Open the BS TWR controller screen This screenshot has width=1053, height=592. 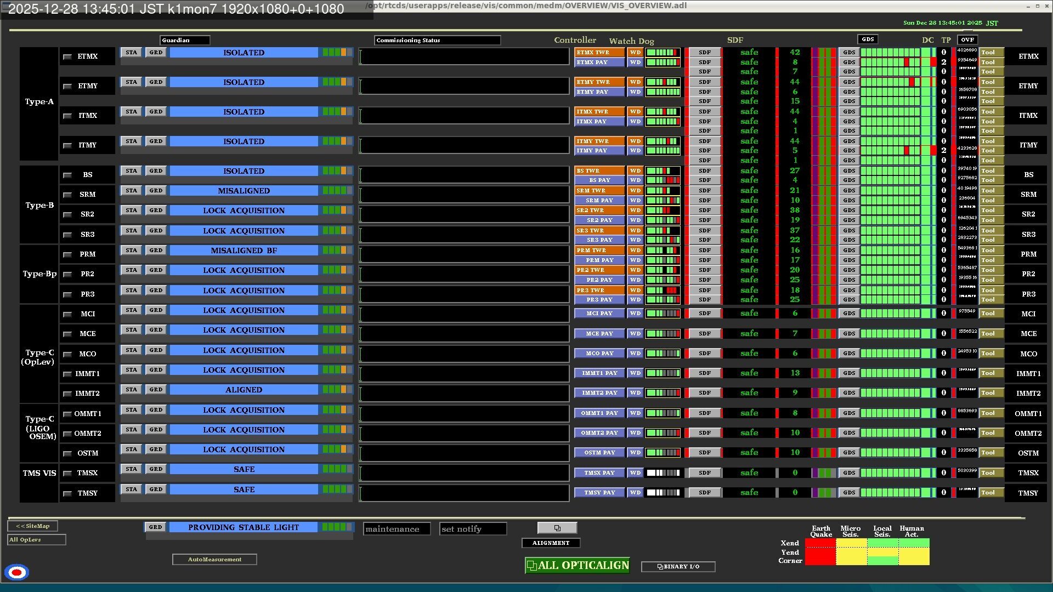click(599, 171)
